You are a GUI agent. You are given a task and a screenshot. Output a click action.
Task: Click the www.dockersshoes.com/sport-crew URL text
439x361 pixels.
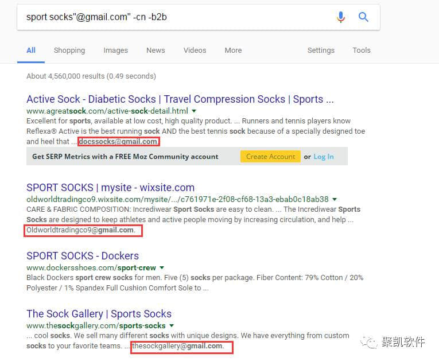pyautogui.click(x=91, y=268)
